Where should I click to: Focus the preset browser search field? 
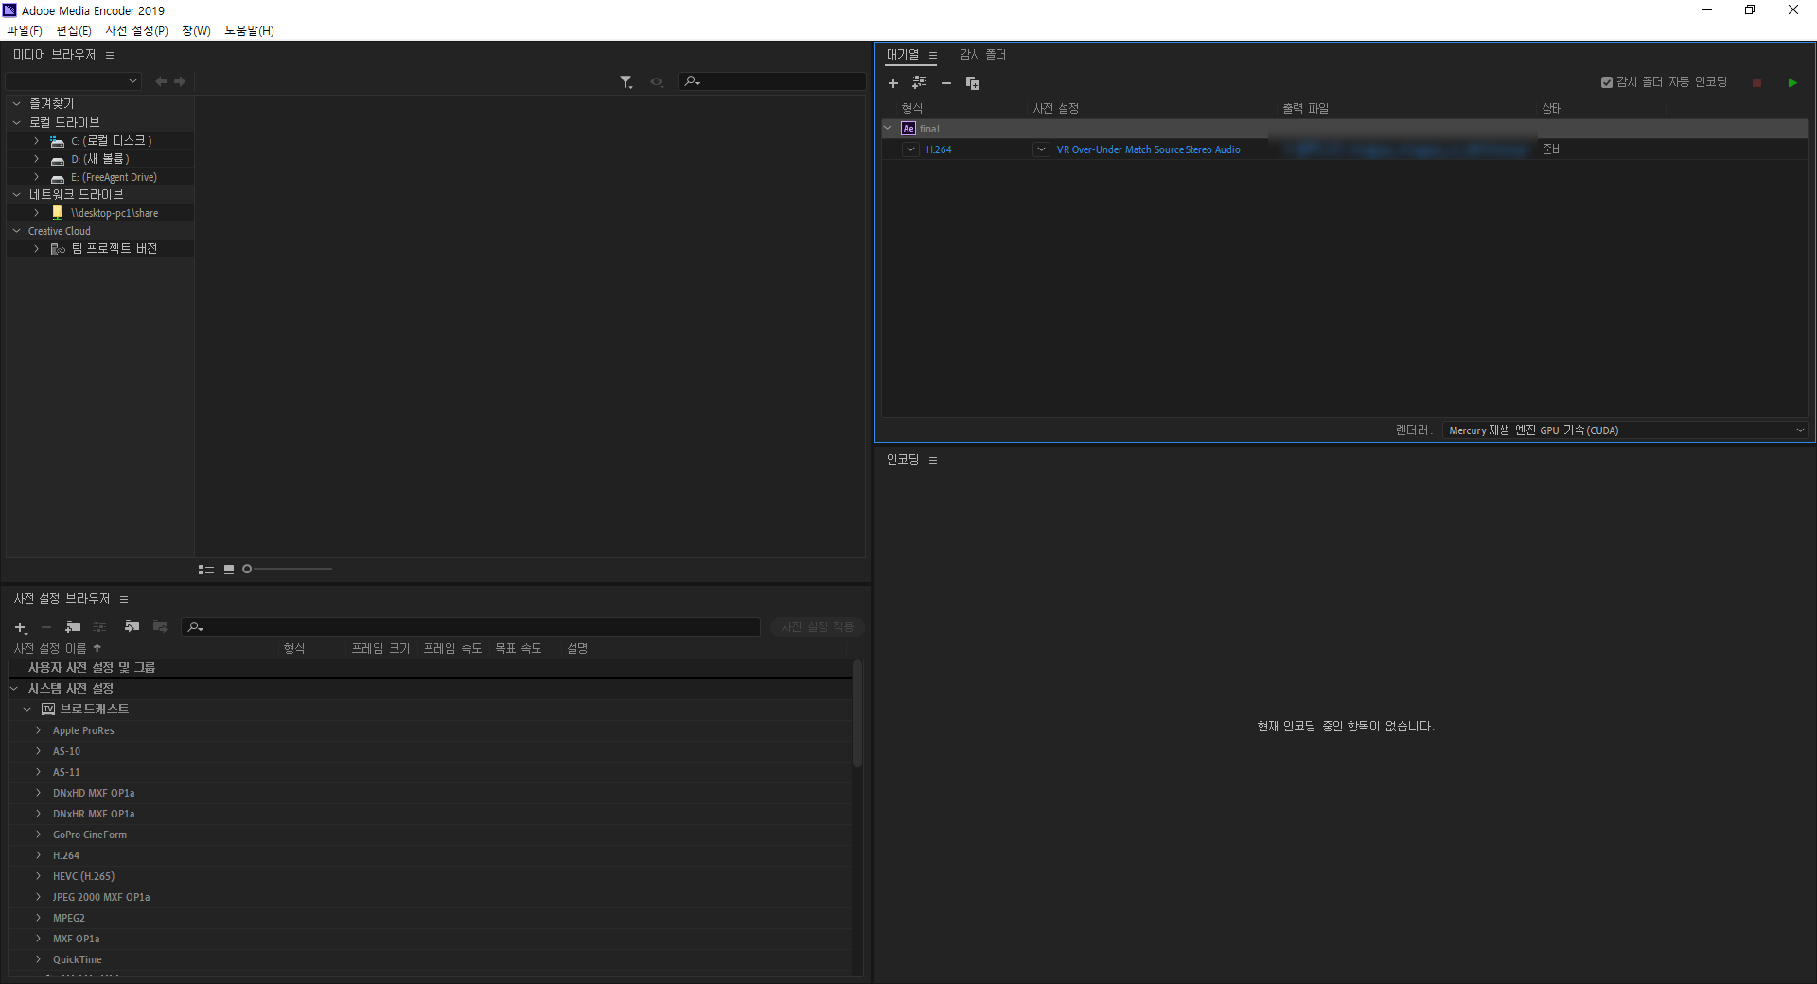[470, 627]
